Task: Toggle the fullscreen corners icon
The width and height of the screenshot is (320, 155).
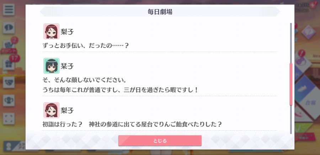Action: point(9,119)
